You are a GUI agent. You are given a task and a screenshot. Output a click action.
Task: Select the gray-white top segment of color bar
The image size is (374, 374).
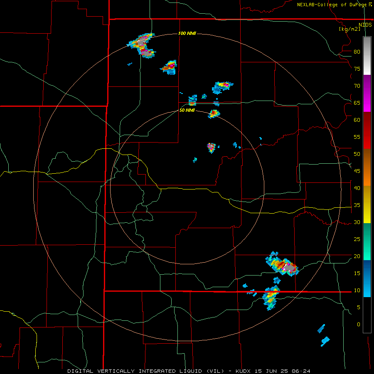pyautogui.click(x=367, y=56)
